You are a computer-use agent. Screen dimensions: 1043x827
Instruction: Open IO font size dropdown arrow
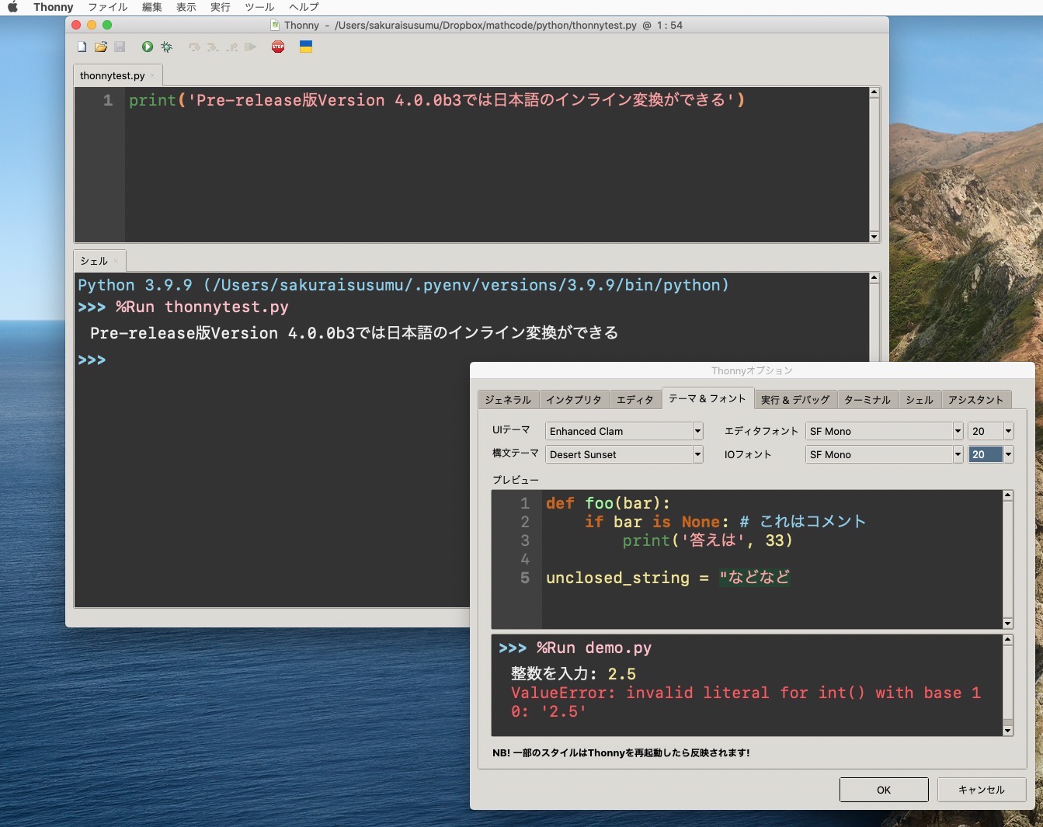pos(1008,454)
